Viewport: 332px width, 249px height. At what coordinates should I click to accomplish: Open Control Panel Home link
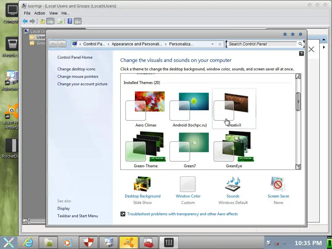click(75, 57)
